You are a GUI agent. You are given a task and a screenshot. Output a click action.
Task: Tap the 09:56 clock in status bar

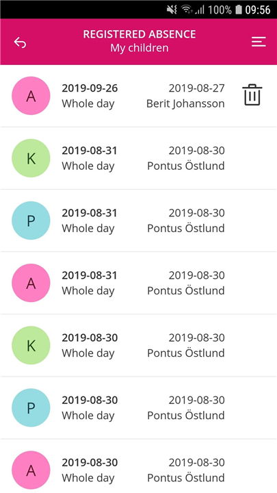pyautogui.click(x=258, y=10)
